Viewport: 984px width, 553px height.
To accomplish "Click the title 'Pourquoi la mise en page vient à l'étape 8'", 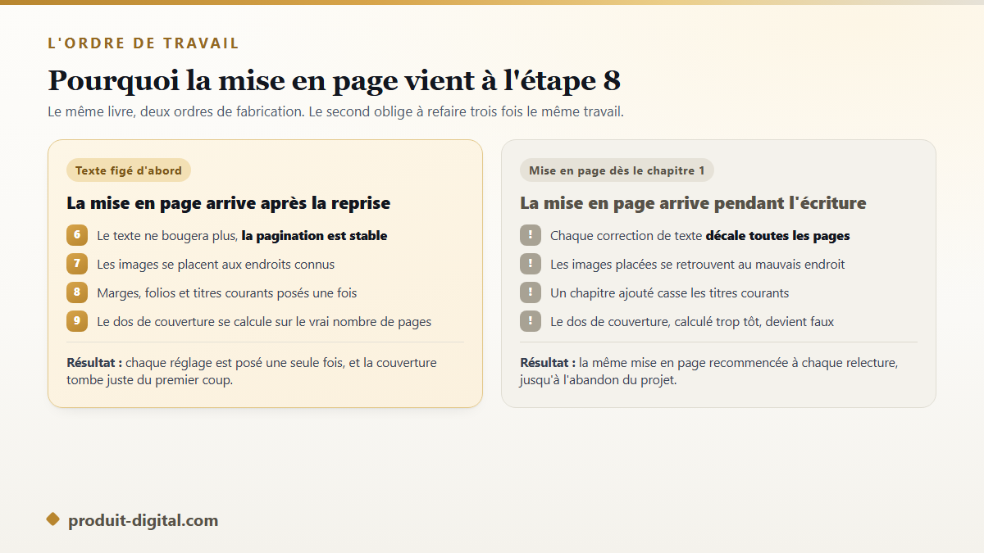I will pyautogui.click(x=335, y=80).
